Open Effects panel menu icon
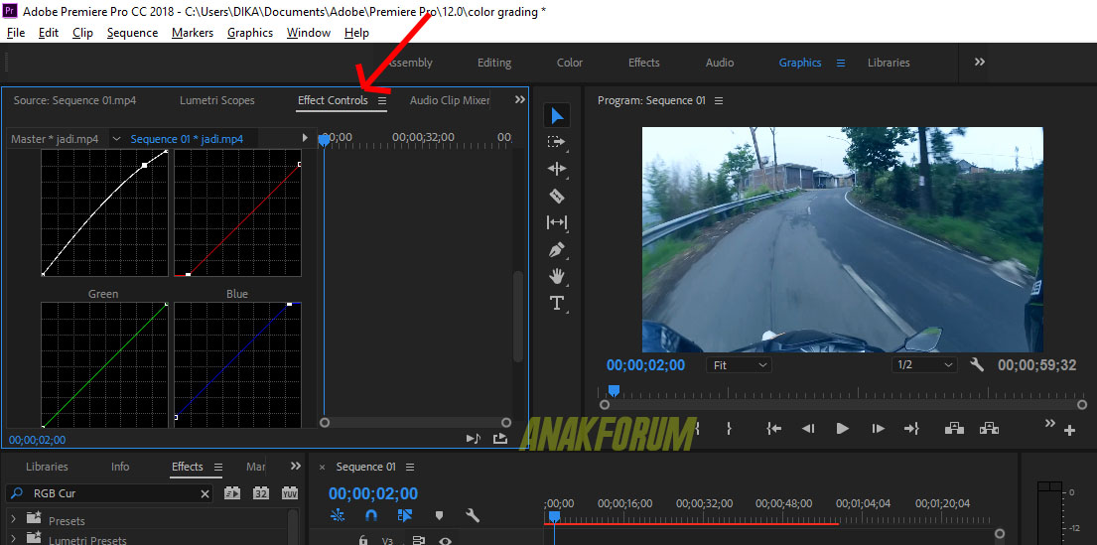The height and width of the screenshot is (545, 1097). point(217,468)
